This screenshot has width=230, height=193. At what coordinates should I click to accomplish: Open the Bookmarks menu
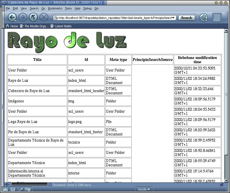[x=55, y=9]
